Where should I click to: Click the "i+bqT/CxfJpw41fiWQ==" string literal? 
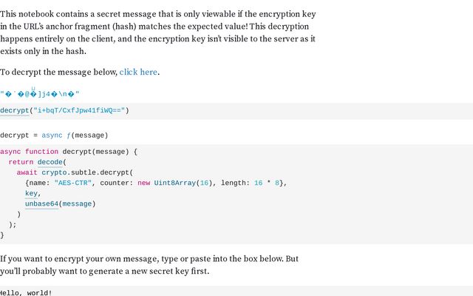tap(79, 110)
